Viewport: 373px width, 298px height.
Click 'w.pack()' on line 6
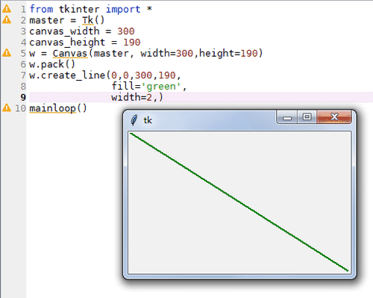(52, 64)
